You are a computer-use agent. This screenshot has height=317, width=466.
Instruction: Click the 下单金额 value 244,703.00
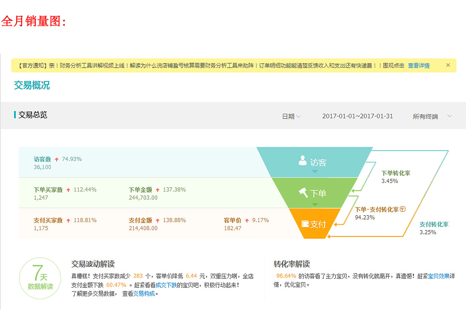coord(143,198)
